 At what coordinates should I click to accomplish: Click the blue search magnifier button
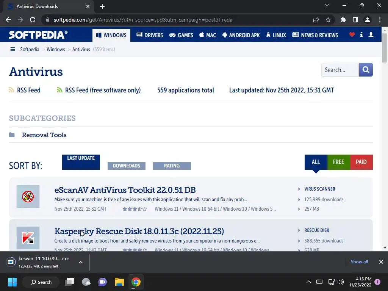point(366,70)
